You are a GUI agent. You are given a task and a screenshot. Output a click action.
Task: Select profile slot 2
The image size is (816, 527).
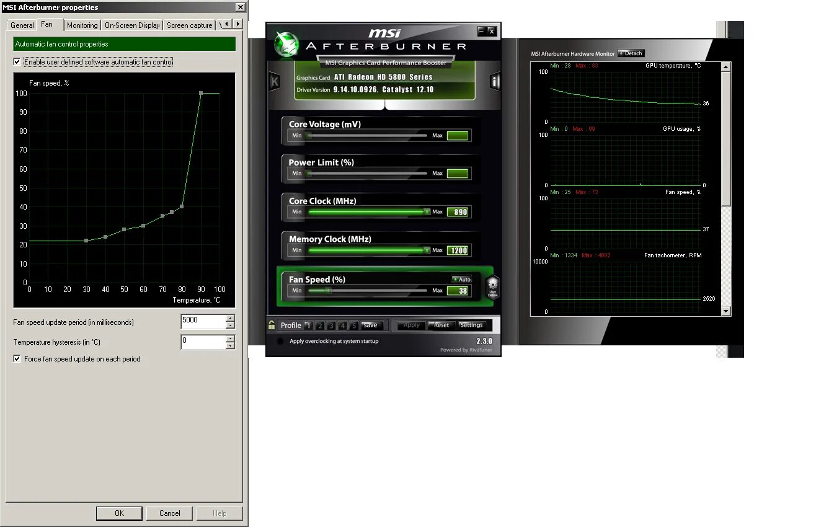320,325
